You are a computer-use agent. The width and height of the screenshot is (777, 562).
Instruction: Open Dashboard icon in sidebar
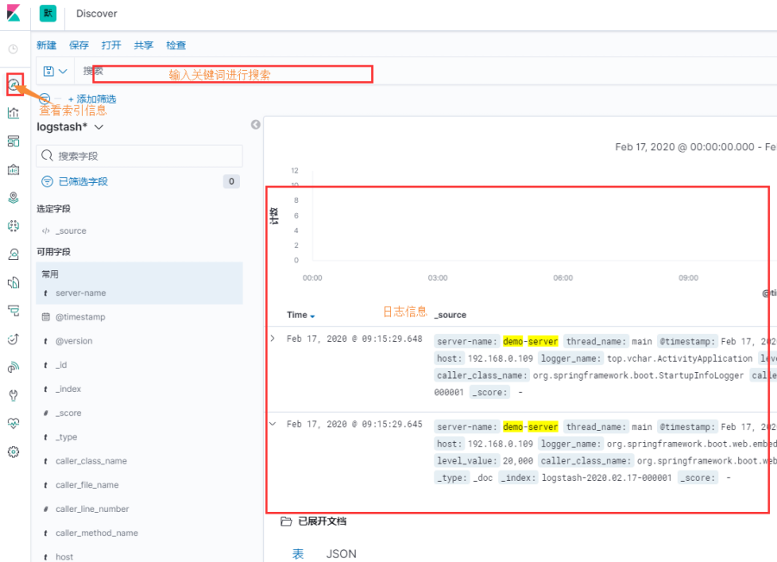(13, 142)
